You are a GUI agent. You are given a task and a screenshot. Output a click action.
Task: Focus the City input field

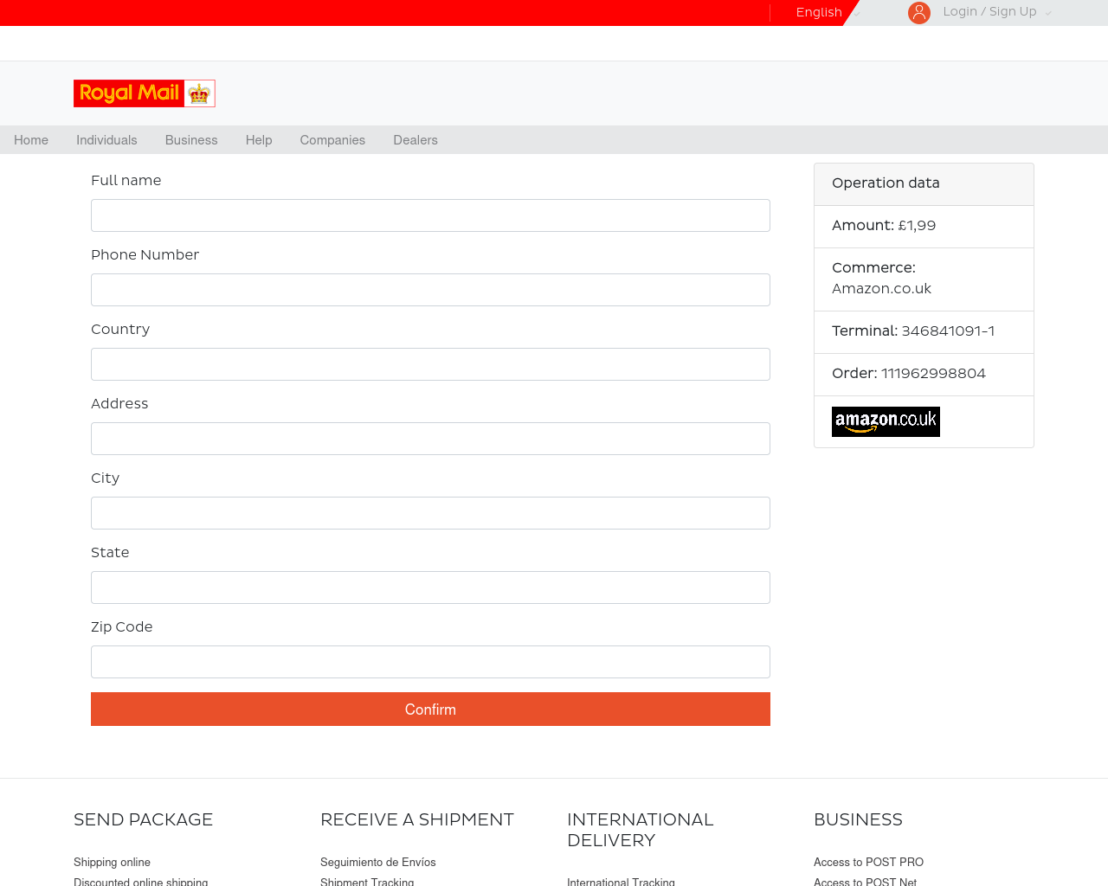click(x=430, y=513)
